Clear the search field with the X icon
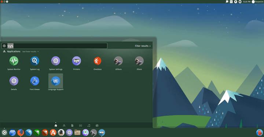This screenshot has width=264, height=137. coord(4,46)
